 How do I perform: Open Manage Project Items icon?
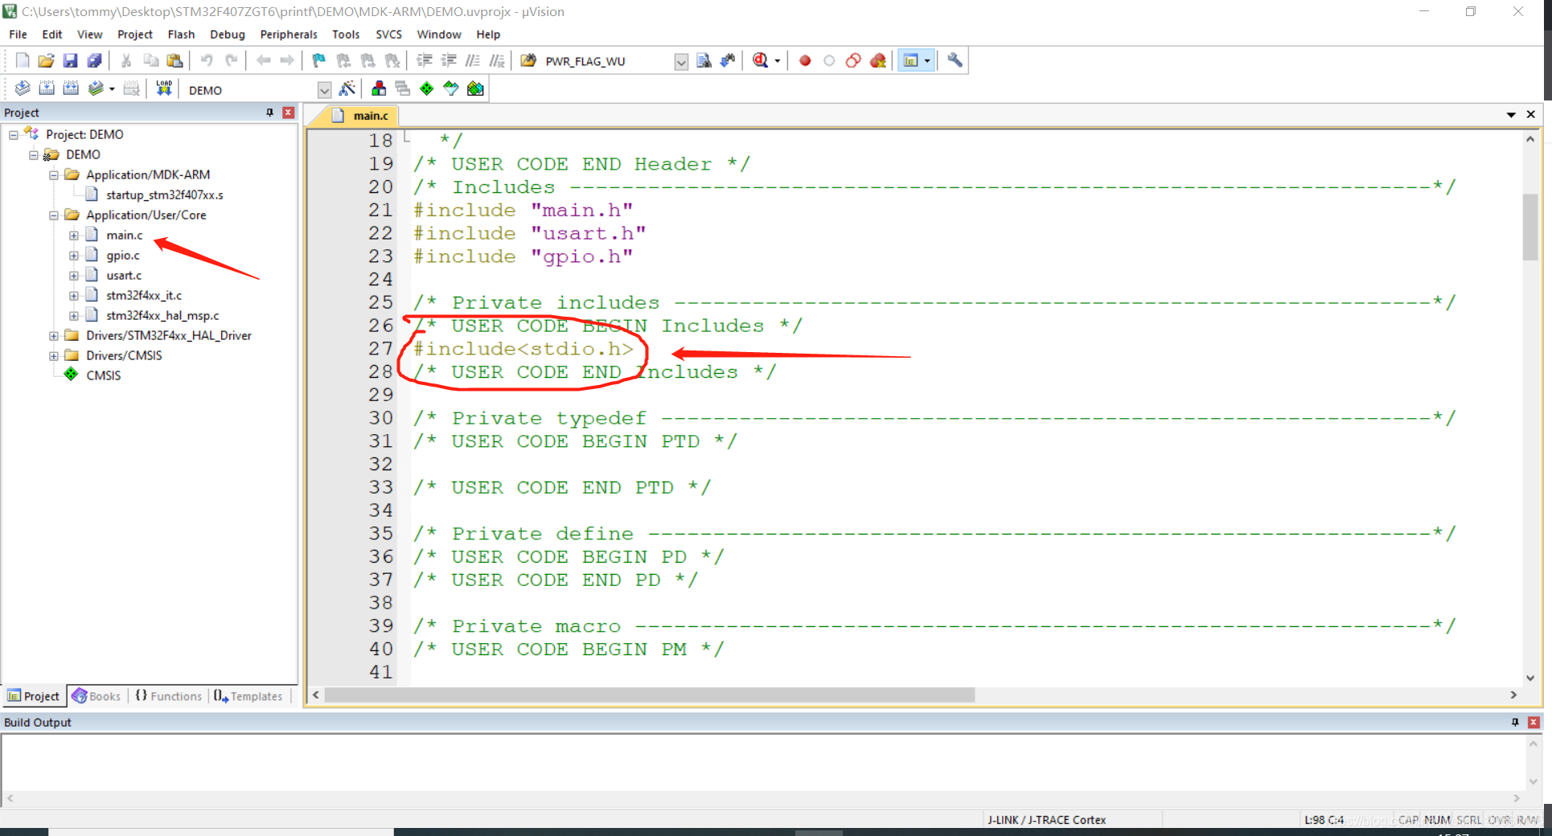coord(379,88)
